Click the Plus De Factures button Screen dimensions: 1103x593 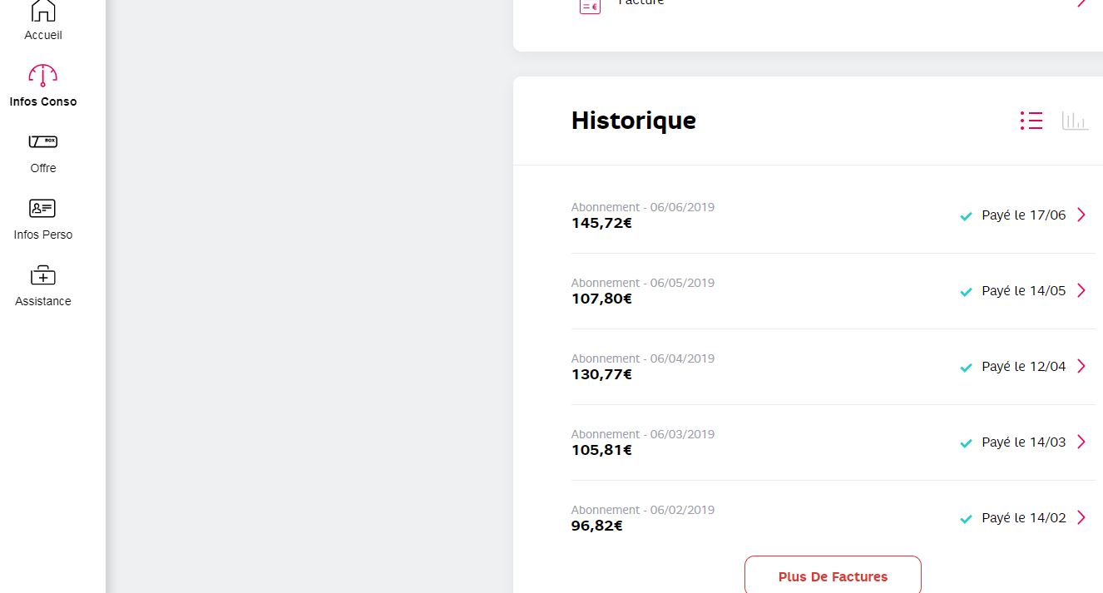click(833, 576)
